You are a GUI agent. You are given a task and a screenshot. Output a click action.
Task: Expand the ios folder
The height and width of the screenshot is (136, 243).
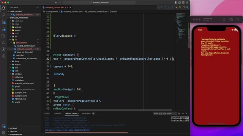[x=16, y=37]
